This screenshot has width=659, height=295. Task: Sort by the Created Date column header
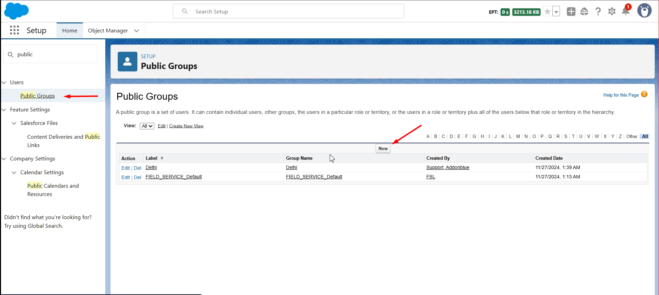[549, 158]
